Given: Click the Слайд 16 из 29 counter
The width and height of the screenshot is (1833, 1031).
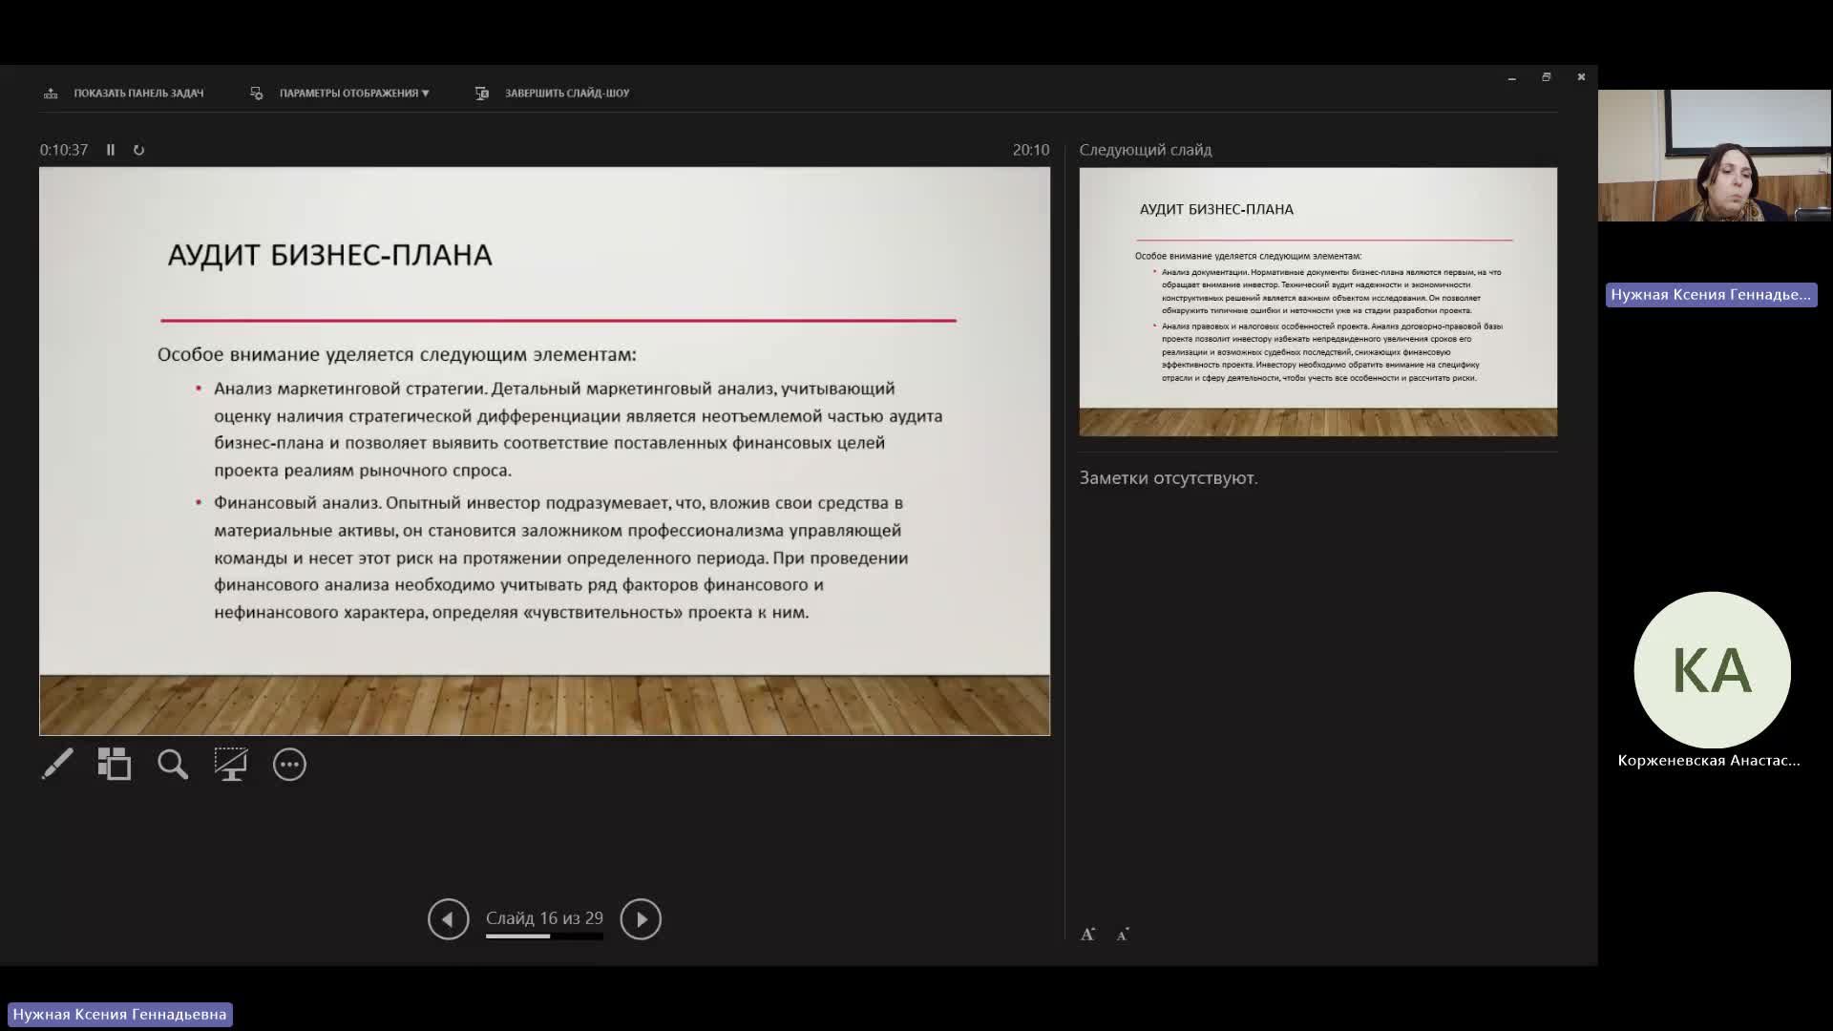Looking at the screenshot, I should pos(544,918).
